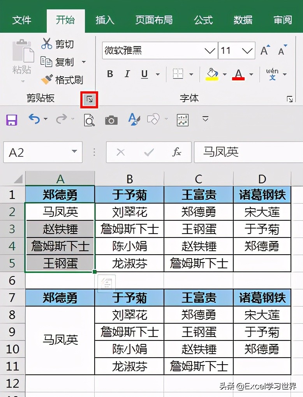
Task: Open print preview magnifier icon
Action: coord(89,120)
